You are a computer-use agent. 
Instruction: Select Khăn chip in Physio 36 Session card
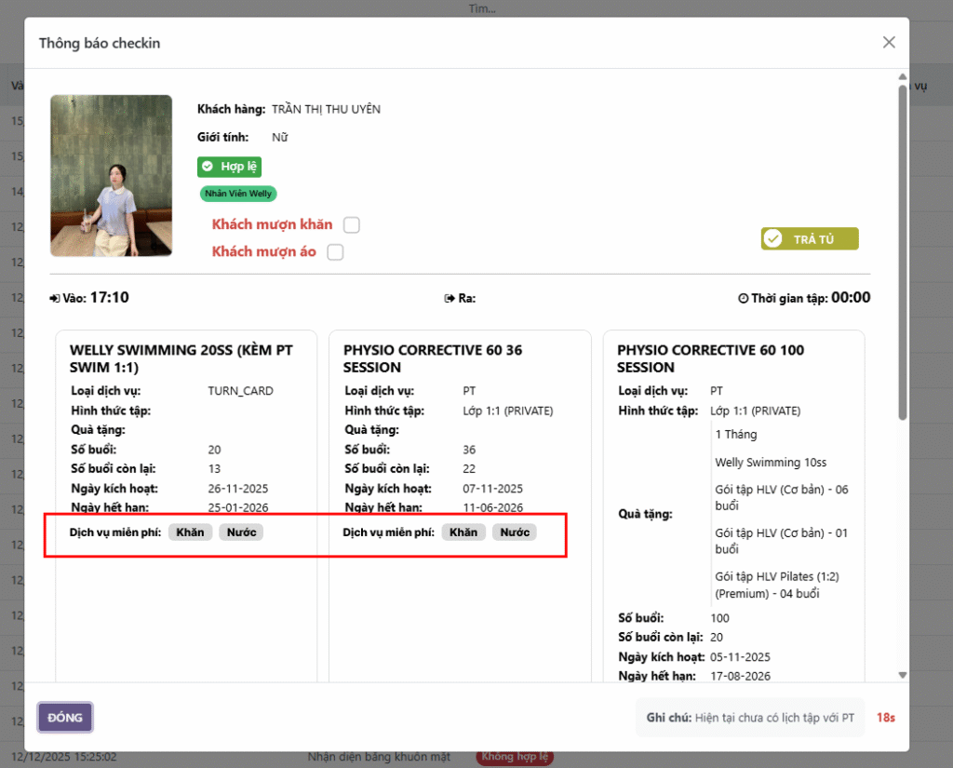(463, 532)
